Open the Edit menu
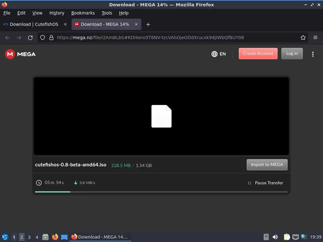 click(x=21, y=13)
